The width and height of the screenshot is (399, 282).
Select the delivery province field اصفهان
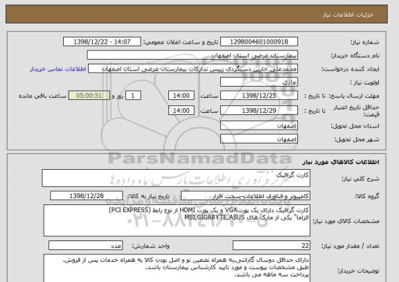click(x=259, y=125)
